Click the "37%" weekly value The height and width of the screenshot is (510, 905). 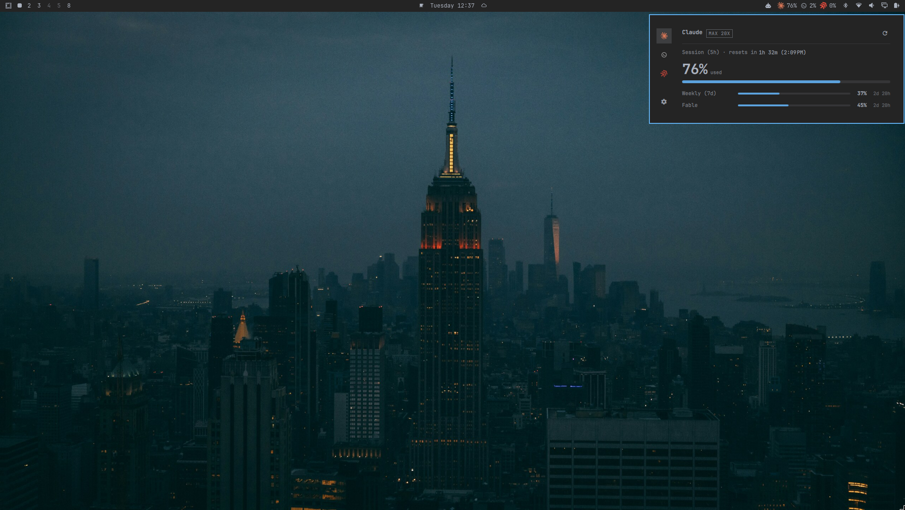pyautogui.click(x=862, y=94)
